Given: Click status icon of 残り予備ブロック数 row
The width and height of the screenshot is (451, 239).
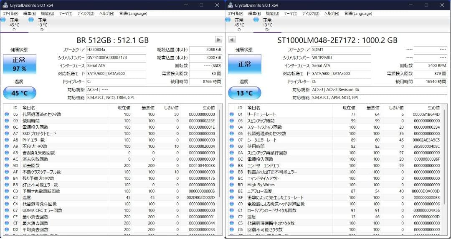Looking at the screenshot, I should [x=7, y=178].
